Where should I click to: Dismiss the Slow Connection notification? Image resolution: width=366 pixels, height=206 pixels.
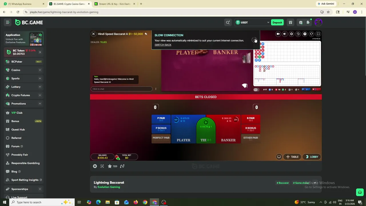click(x=254, y=40)
